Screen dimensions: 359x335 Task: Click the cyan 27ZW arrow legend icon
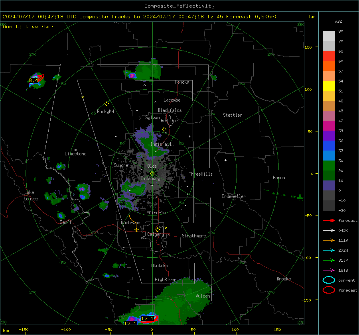tap(329, 251)
